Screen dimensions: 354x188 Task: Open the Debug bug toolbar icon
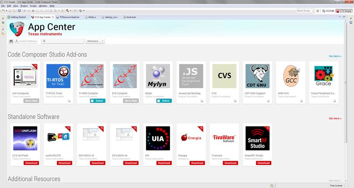tap(80, 11)
